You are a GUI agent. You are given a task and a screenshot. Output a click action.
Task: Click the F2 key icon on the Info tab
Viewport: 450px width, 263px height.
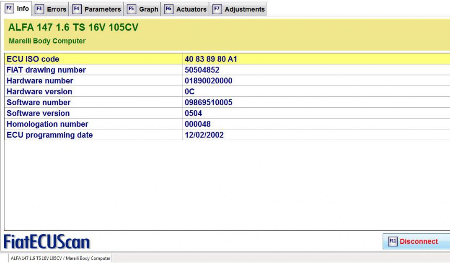[x=9, y=8]
